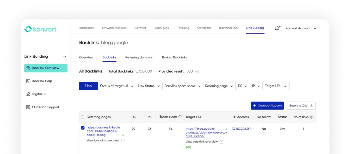Open the Status of target url dropdown
The image size is (350, 154).
click(117, 86)
